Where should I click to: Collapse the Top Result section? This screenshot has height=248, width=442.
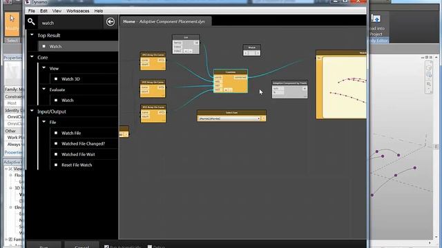32,35
